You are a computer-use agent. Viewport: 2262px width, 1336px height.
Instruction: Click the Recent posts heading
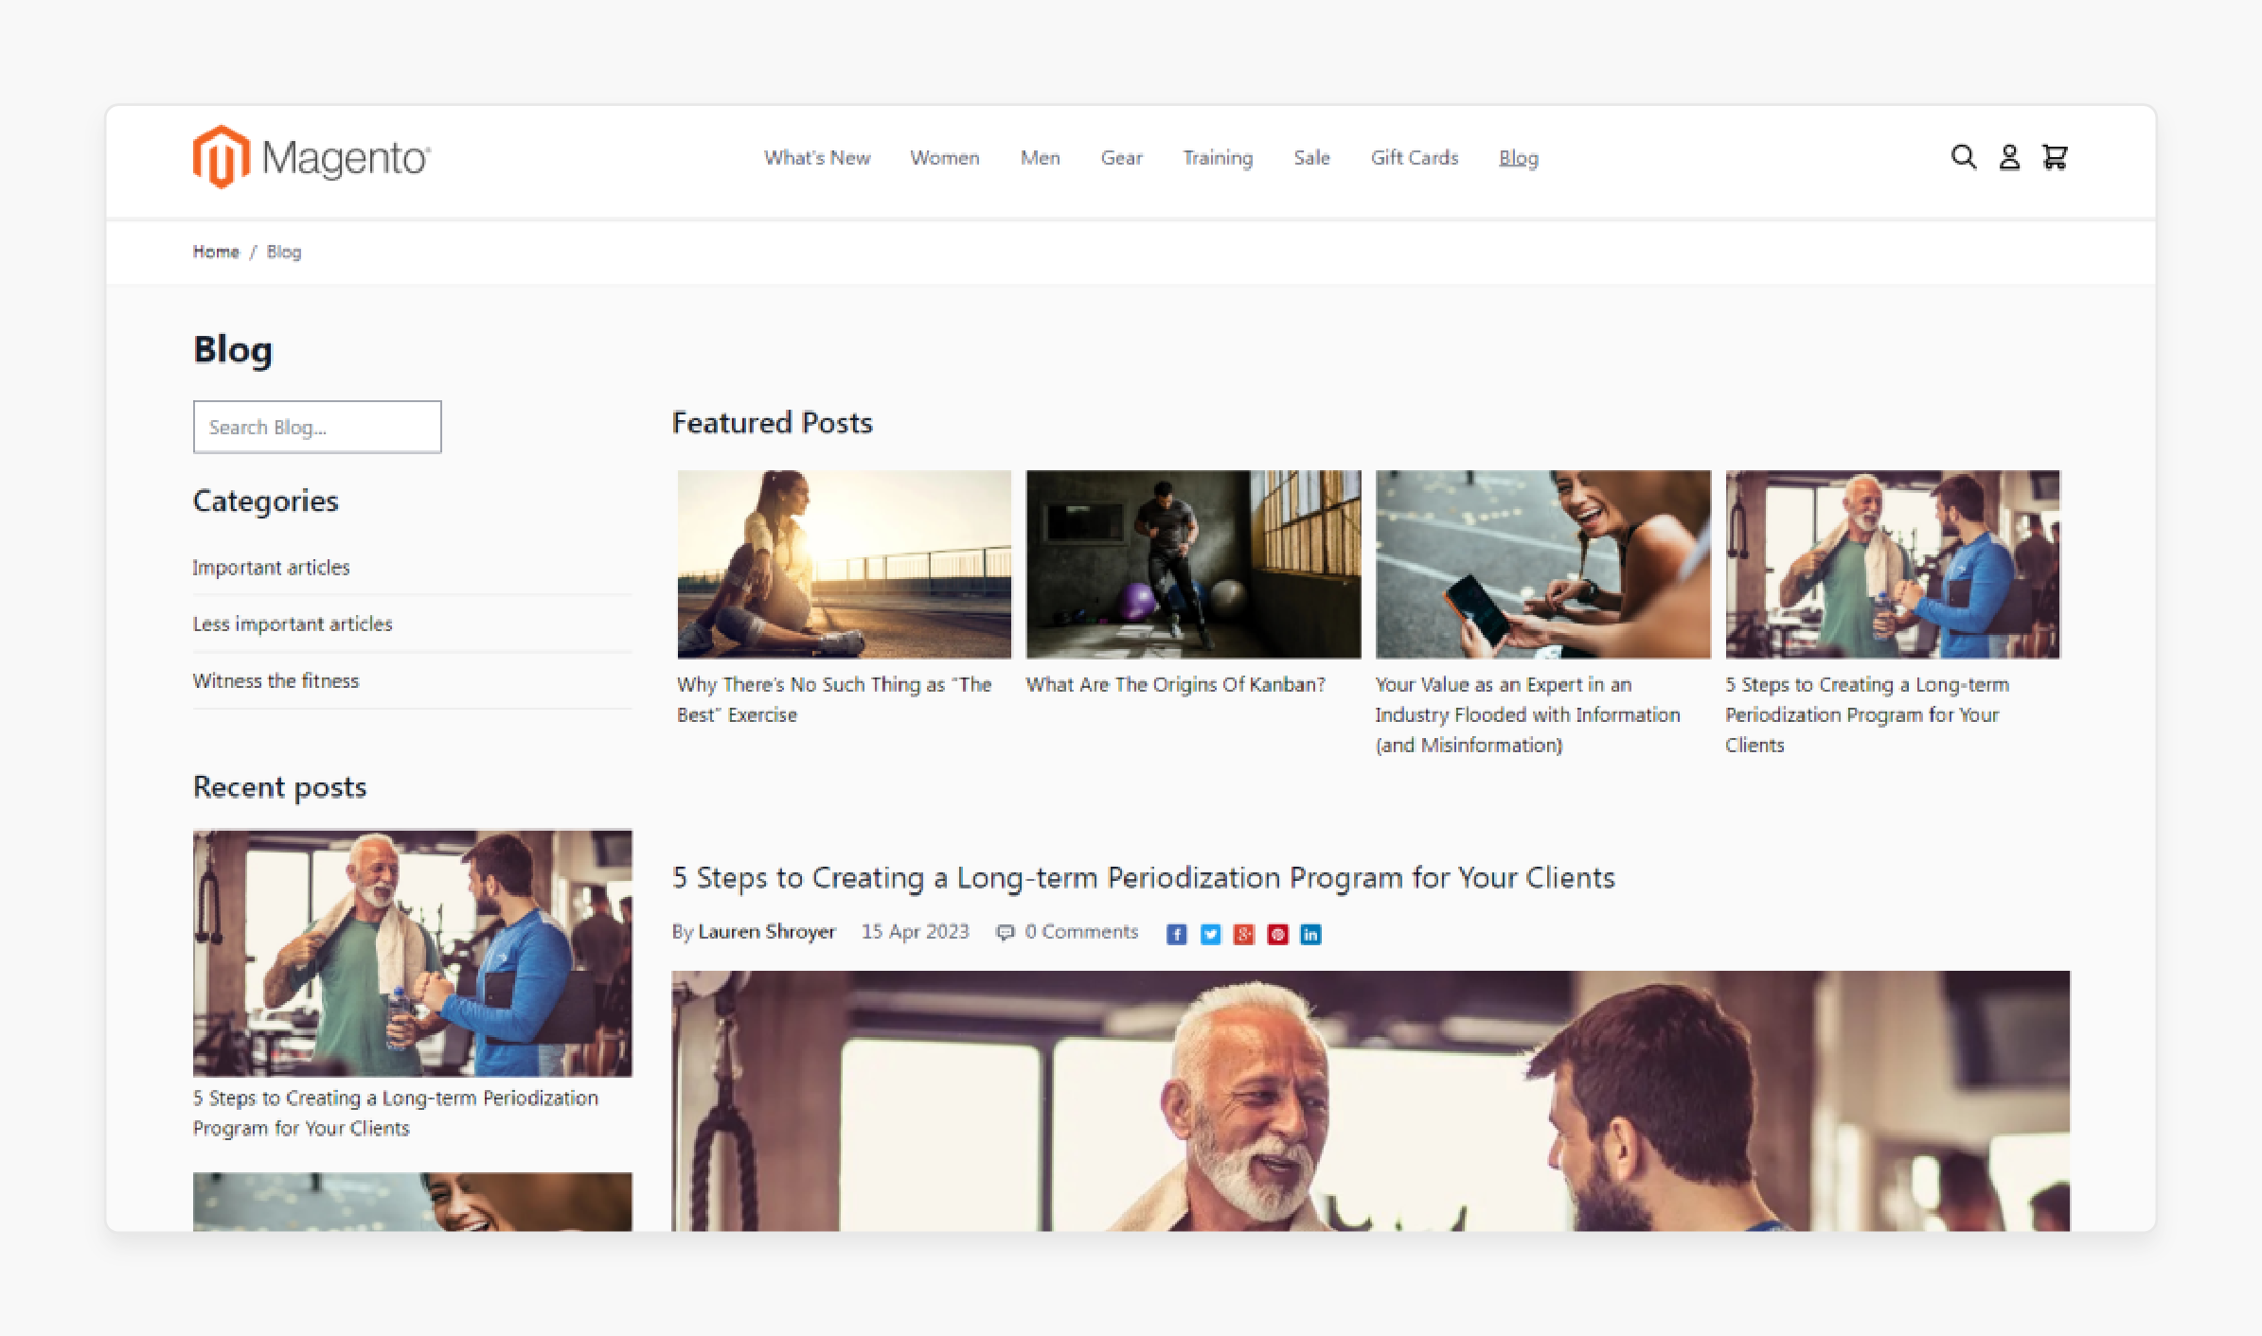279,787
